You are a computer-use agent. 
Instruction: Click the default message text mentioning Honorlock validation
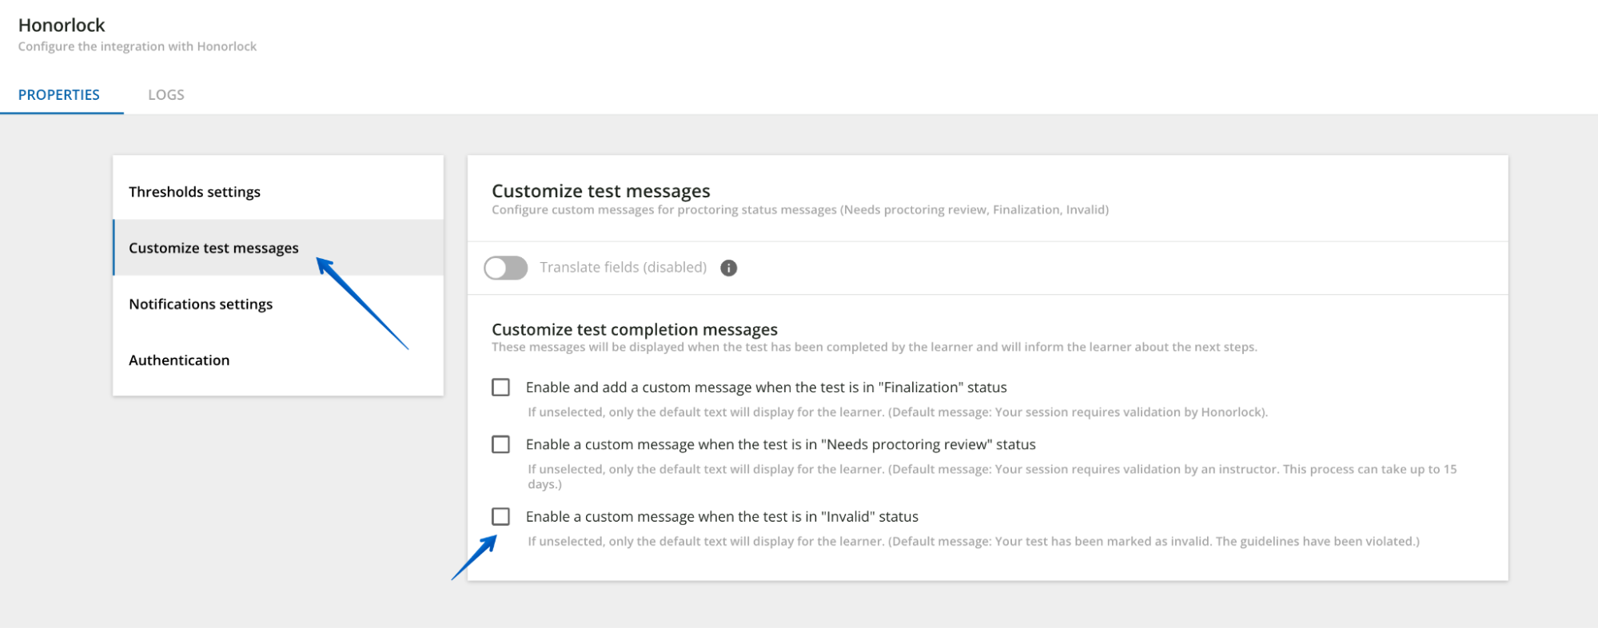pyautogui.click(x=898, y=412)
